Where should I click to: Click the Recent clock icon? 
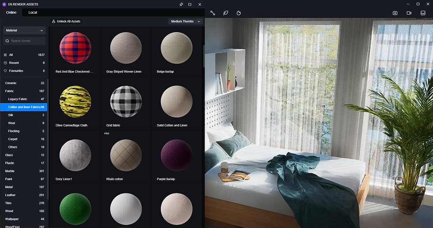5,63
